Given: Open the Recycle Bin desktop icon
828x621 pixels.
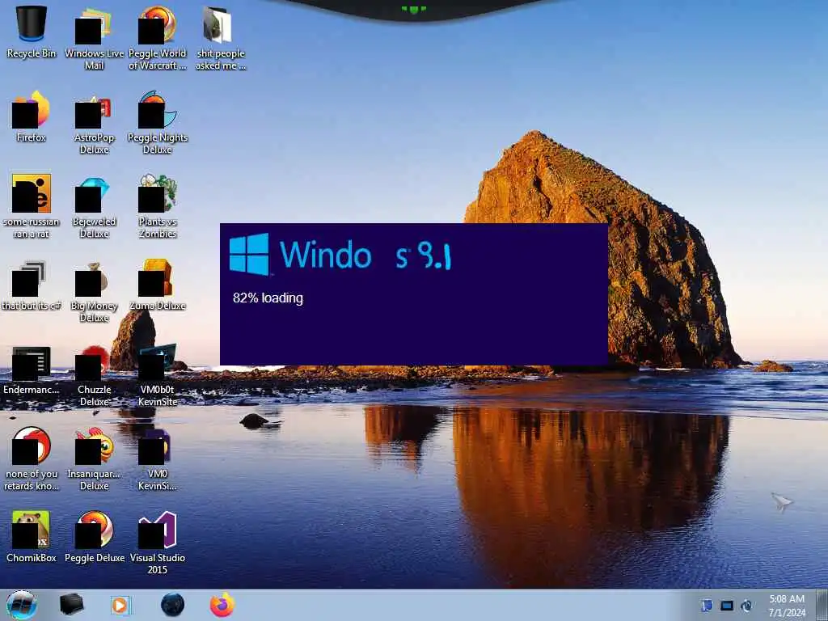Looking at the screenshot, I should coord(32,32).
